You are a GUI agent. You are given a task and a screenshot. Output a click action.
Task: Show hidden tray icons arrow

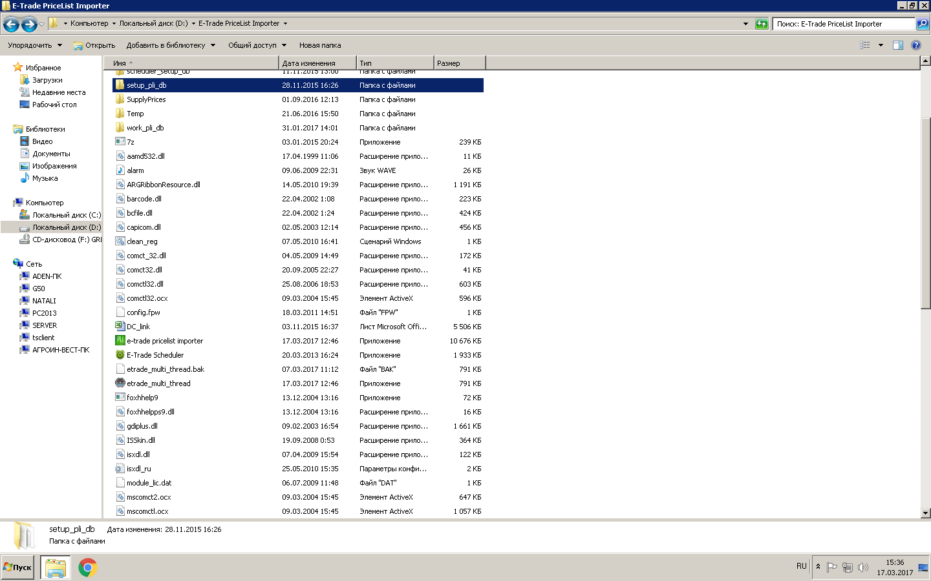tap(818, 567)
